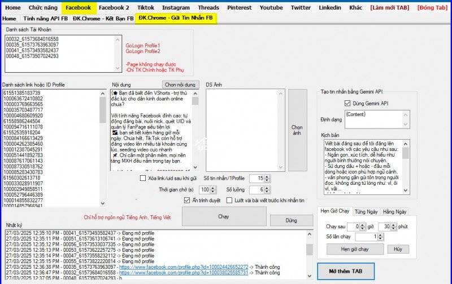Open the log link ending id=100024426652272

(184, 267)
